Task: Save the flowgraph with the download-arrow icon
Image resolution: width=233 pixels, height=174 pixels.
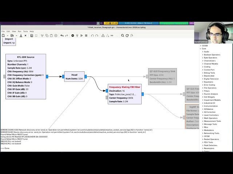Action: (x=21, y=36)
